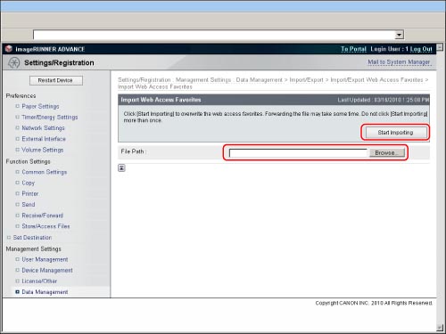Open Data Management in the sidebar
Screen dimensions: 446x334
45,292
